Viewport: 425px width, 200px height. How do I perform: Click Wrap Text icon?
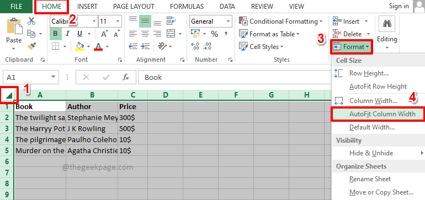171,21
